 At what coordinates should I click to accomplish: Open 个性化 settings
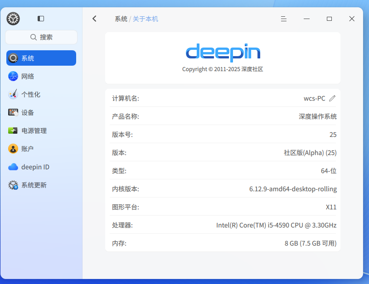click(41, 94)
